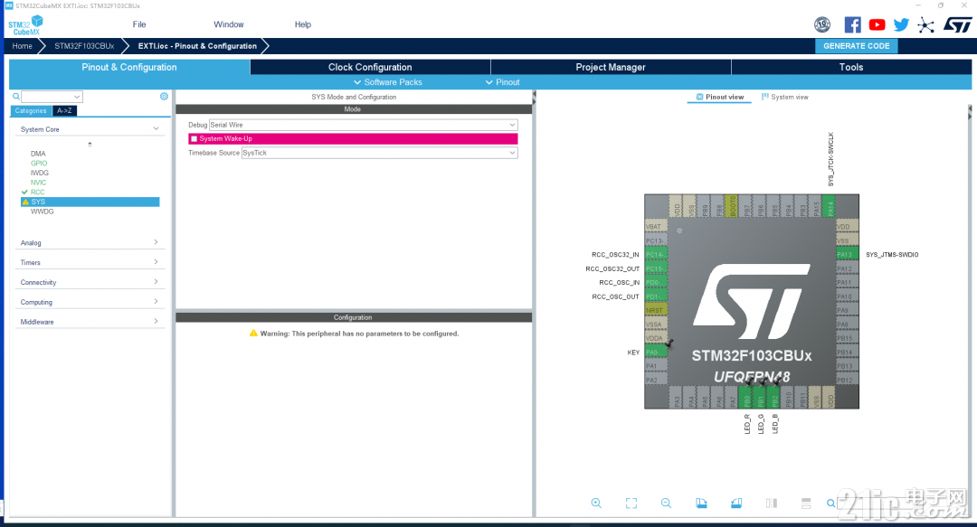Select GPIO in System Core

coord(39,164)
